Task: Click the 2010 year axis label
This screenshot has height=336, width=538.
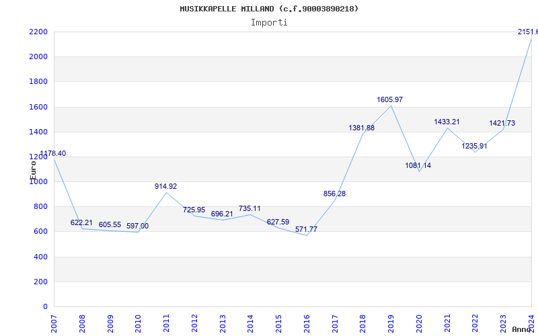Action: click(138, 324)
